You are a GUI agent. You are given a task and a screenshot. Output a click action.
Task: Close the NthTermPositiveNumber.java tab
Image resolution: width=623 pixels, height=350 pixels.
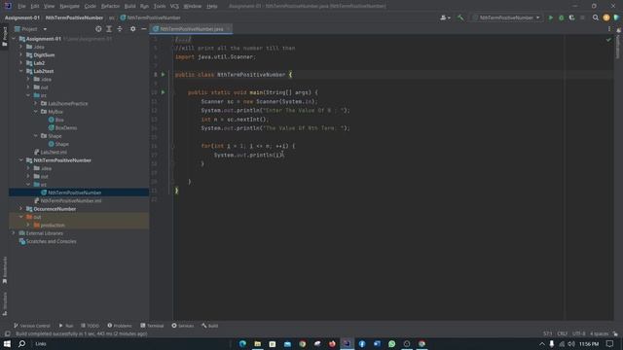228,29
